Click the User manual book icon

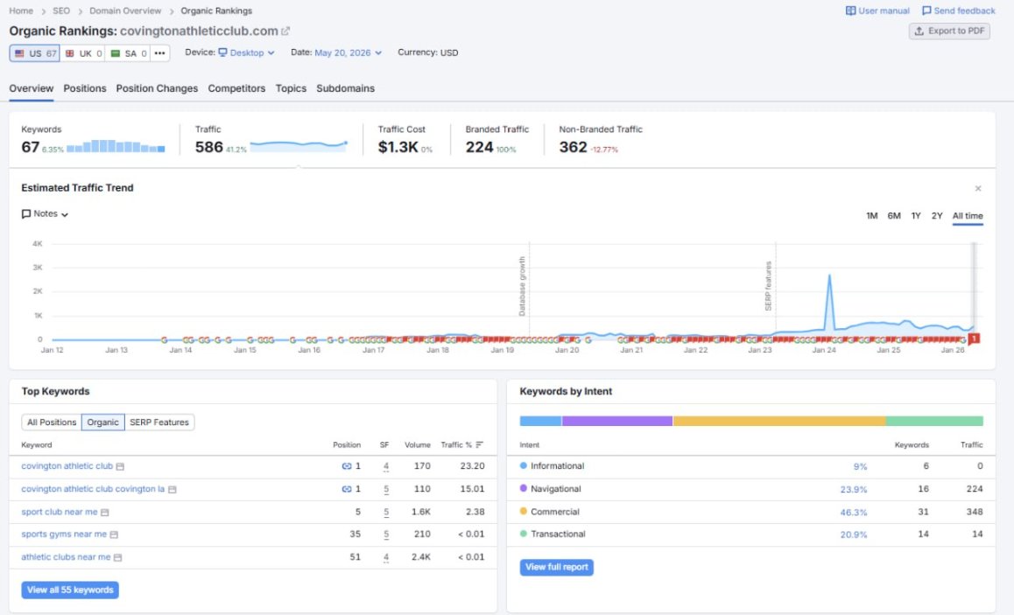850,11
